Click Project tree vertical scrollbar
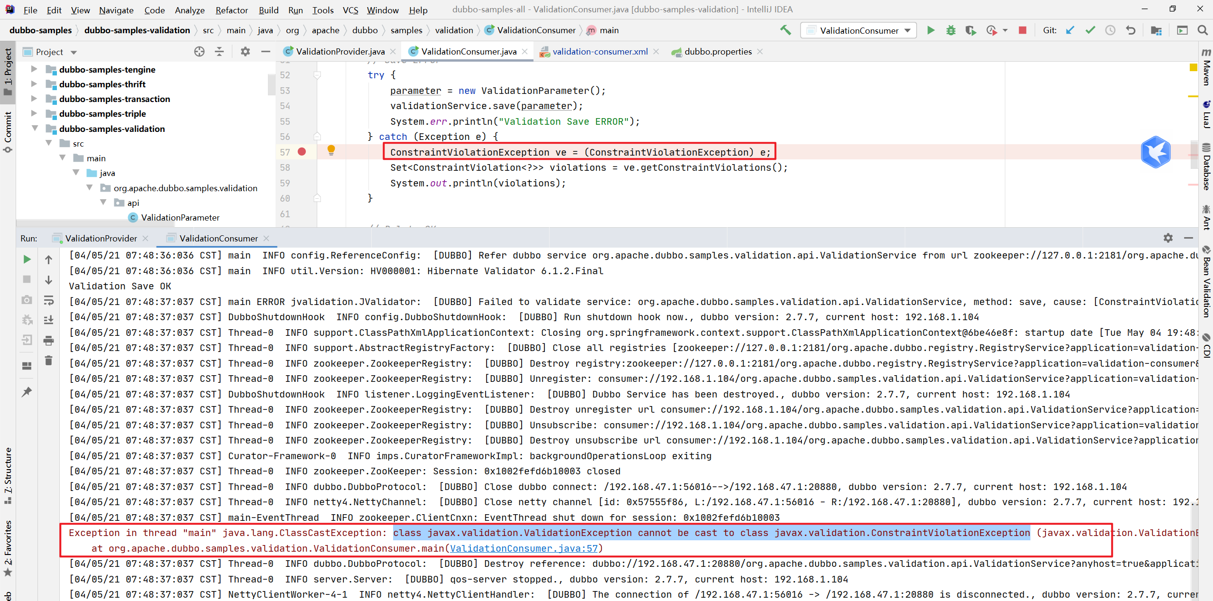Image resolution: width=1213 pixels, height=601 pixels. [x=271, y=84]
